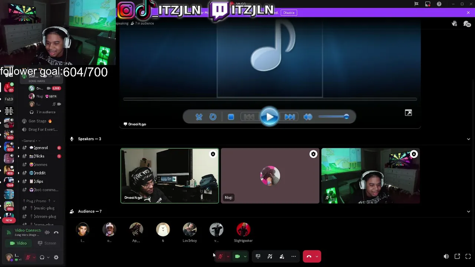
Task: Open the User Settings gear icon
Action: click(56, 257)
